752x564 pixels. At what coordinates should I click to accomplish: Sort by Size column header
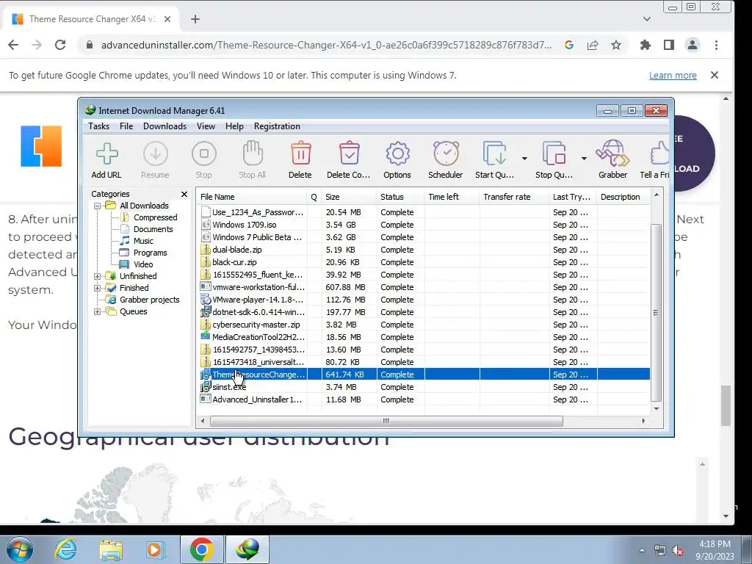[349, 197]
